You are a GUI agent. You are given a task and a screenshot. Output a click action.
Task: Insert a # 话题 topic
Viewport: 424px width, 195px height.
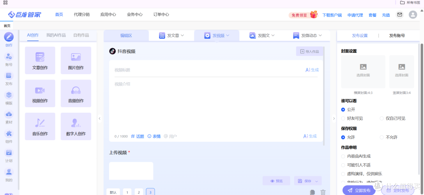tap(137, 136)
